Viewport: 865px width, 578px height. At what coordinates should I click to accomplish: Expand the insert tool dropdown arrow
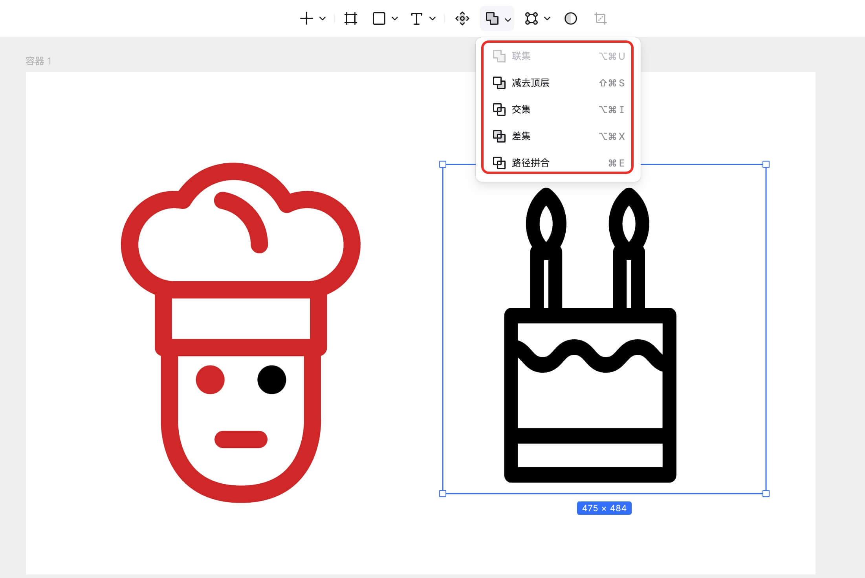pos(323,18)
